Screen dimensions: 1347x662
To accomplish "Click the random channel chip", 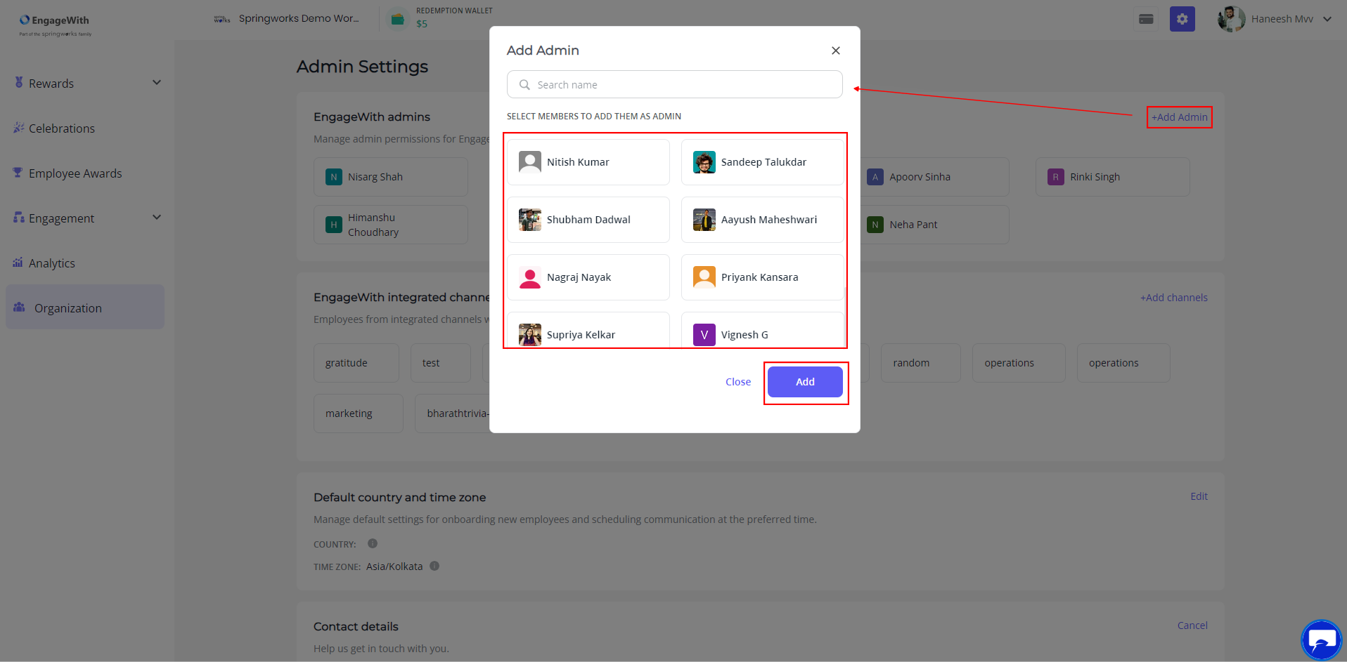I will point(921,363).
